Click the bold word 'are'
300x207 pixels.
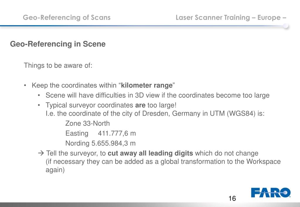click(140, 105)
